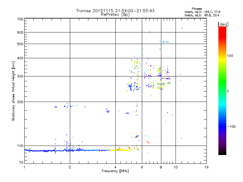Click the 'RwPretec (8p)' subtitle
The width and height of the screenshot is (243, 182).
pyautogui.click(x=115, y=15)
